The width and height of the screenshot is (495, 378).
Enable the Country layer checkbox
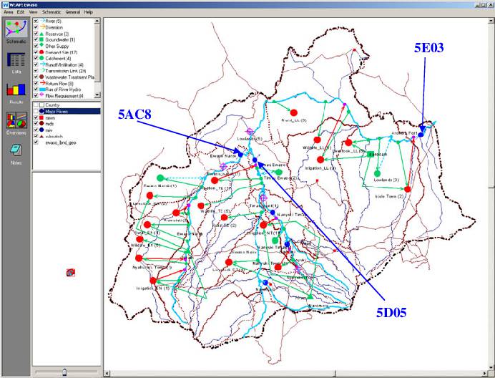click(36, 105)
